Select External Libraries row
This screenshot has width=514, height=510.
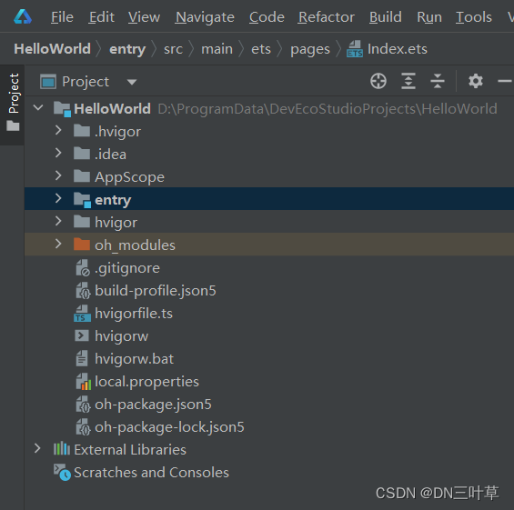click(268, 449)
